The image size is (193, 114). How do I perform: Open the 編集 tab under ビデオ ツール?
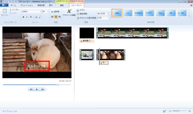tap(62, 5)
